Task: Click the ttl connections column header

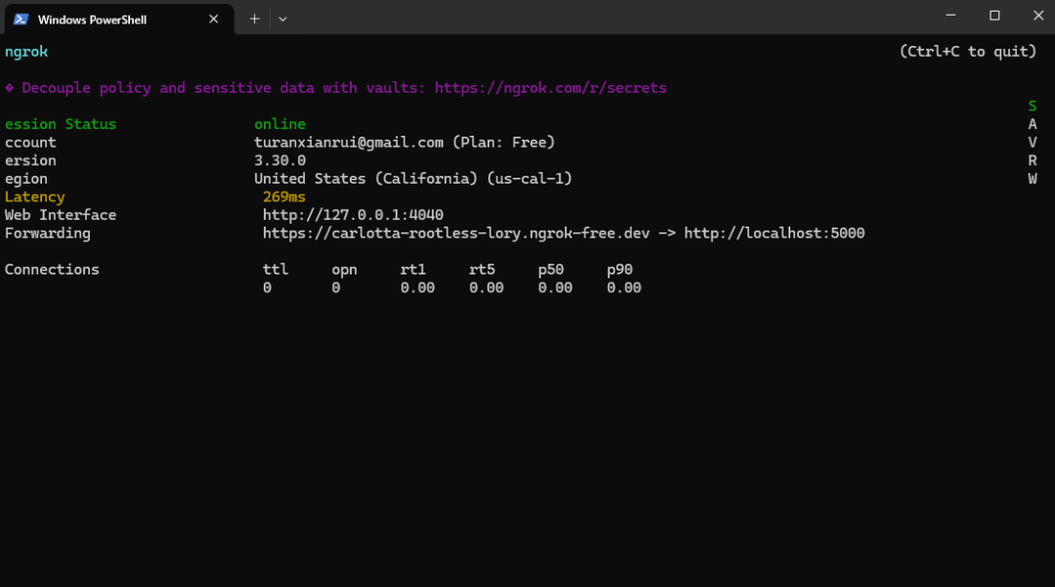Action: tap(275, 270)
